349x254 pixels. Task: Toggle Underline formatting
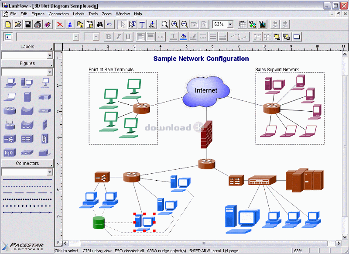[128, 37]
